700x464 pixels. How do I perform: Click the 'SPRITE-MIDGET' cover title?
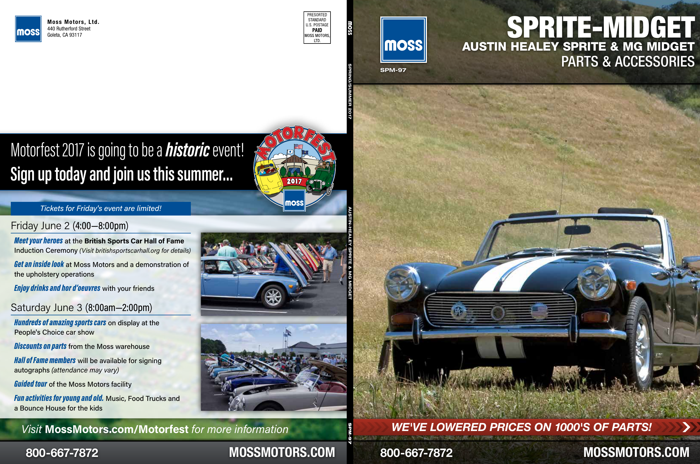click(x=601, y=27)
